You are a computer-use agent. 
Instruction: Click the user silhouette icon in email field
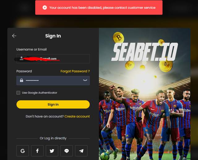click(x=21, y=59)
